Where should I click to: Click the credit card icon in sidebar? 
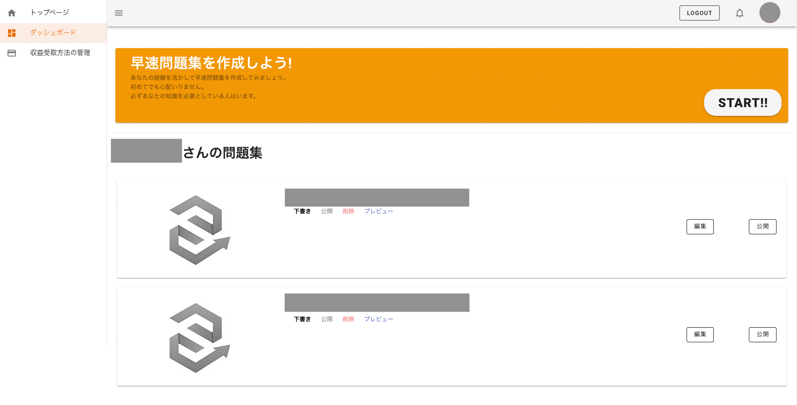12,53
